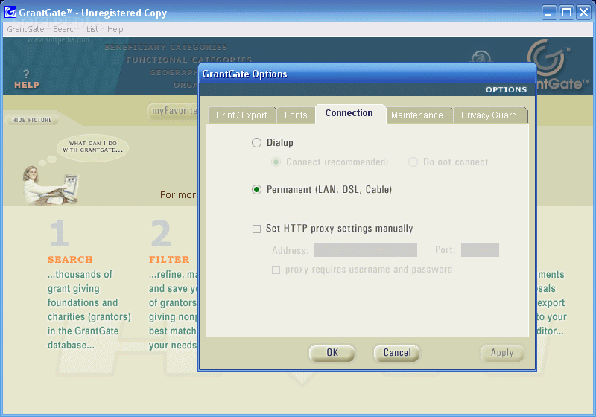
Task: Click the Apply button
Action: (x=502, y=353)
